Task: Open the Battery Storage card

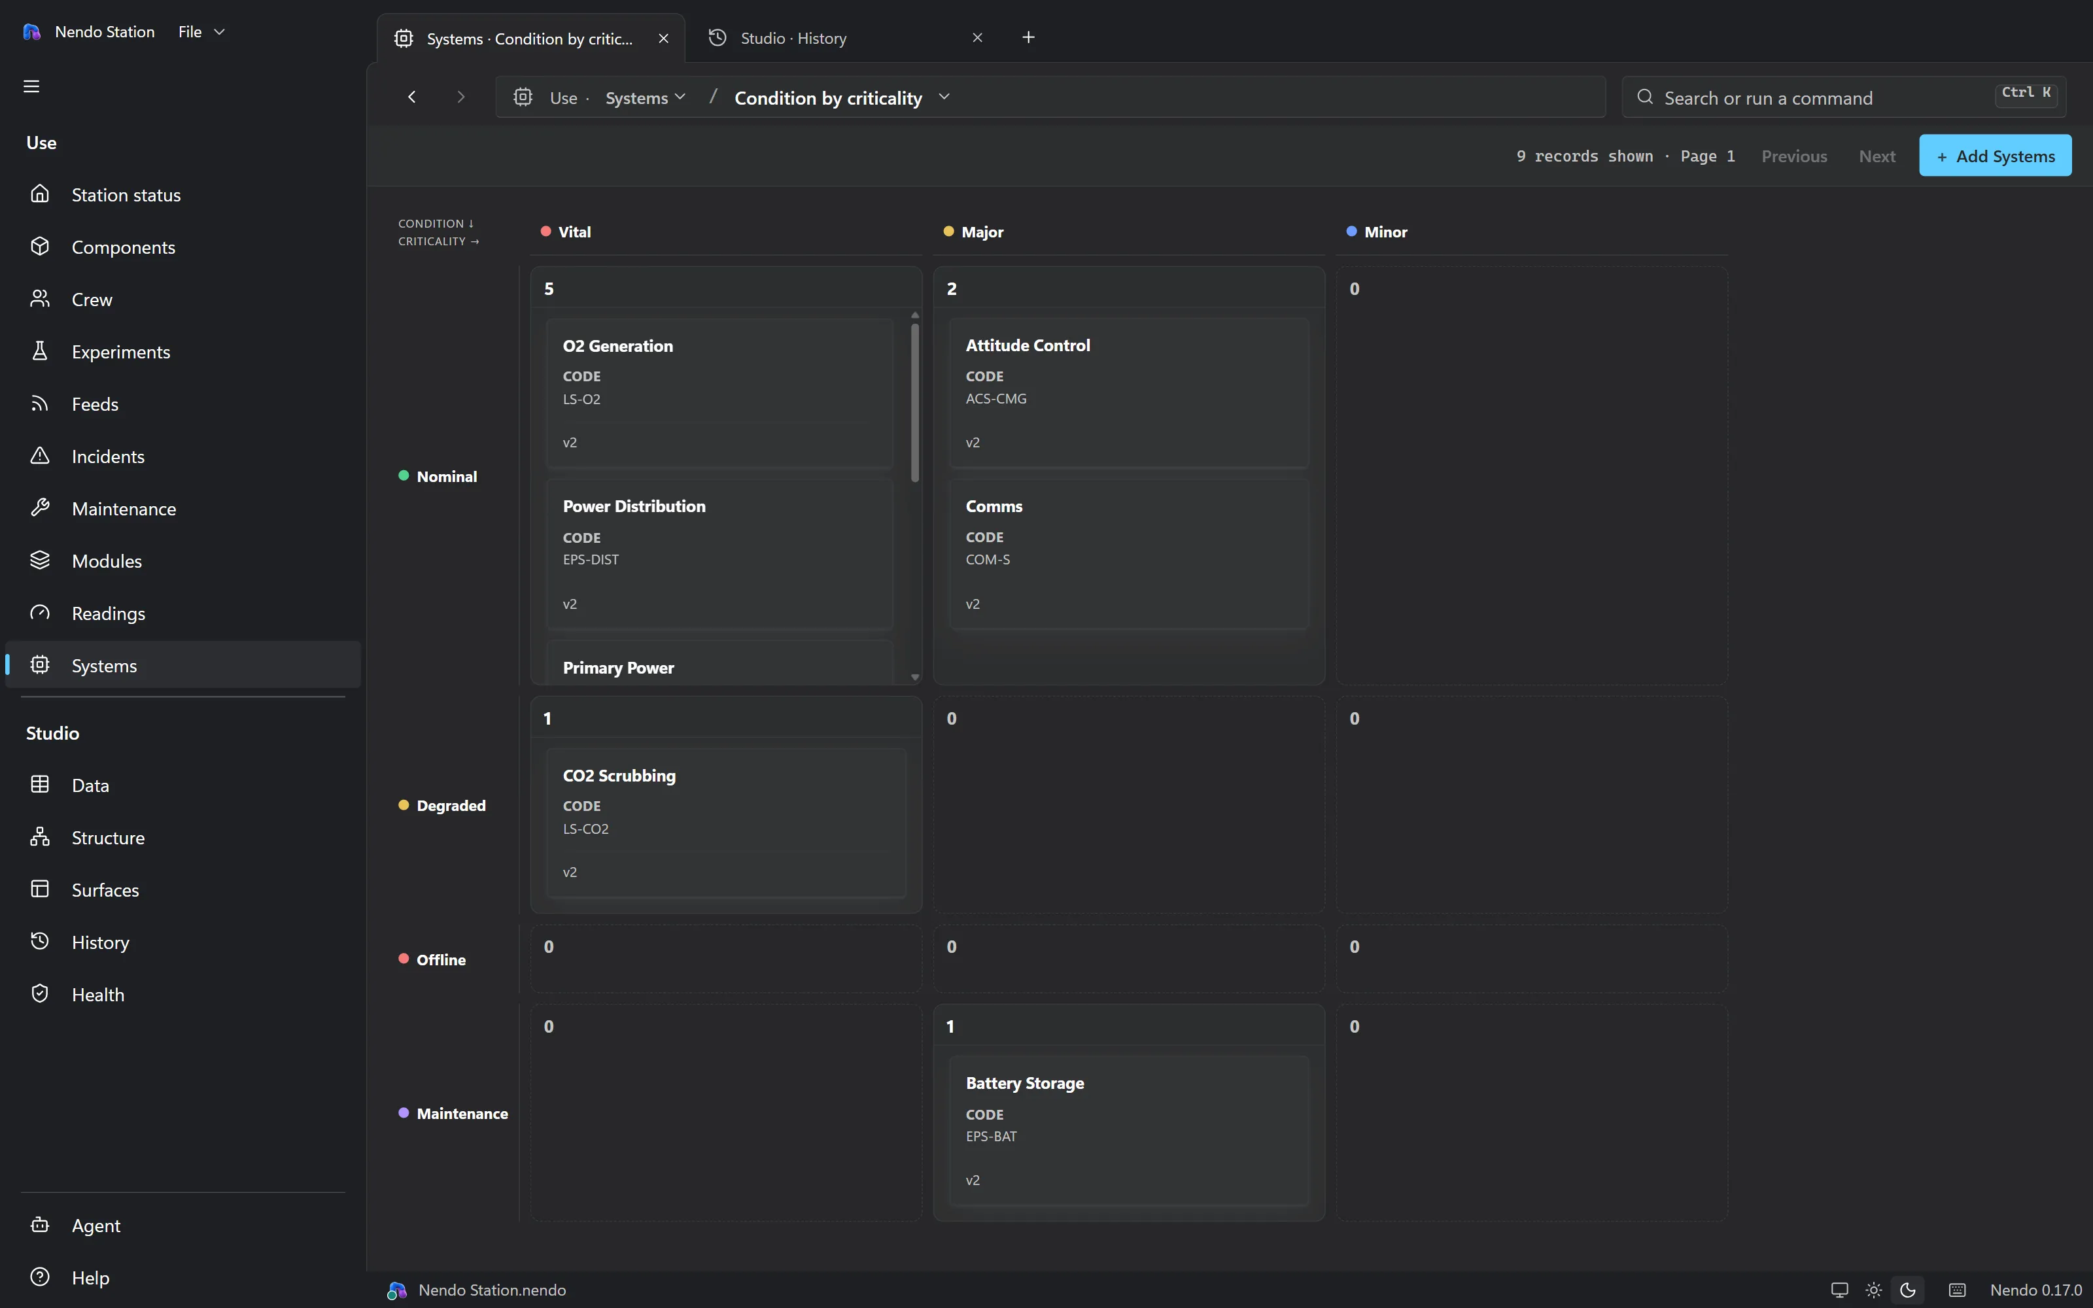Action: [1129, 1131]
